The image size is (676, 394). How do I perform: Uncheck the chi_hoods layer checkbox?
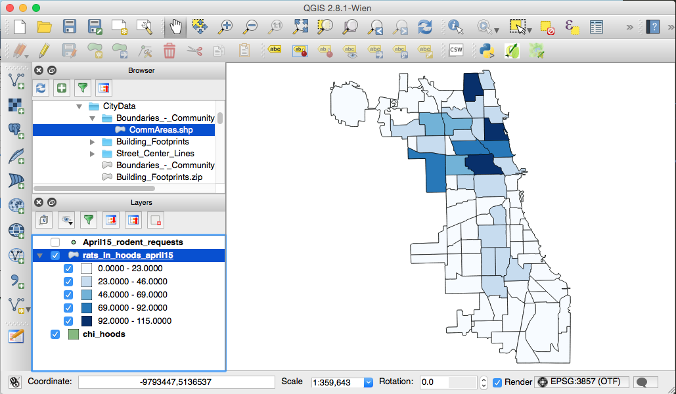[x=56, y=334]
